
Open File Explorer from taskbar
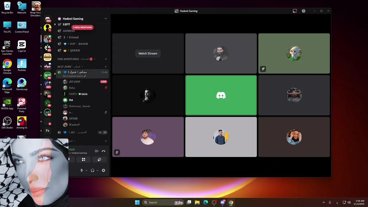197,202
